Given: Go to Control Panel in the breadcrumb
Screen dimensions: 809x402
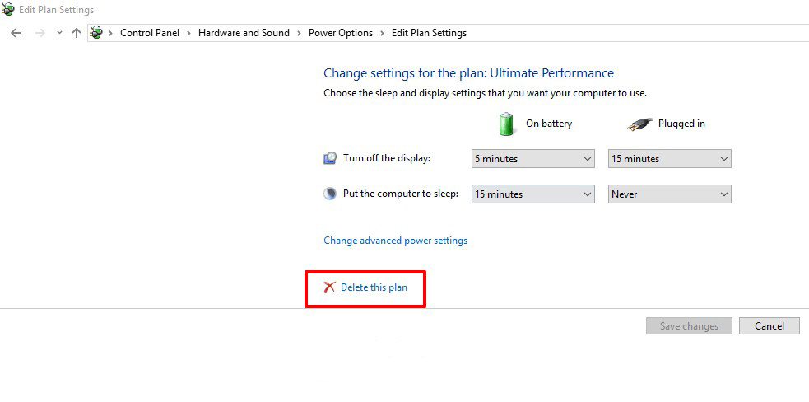Looking at the screenshot, I should coord(149,33).
